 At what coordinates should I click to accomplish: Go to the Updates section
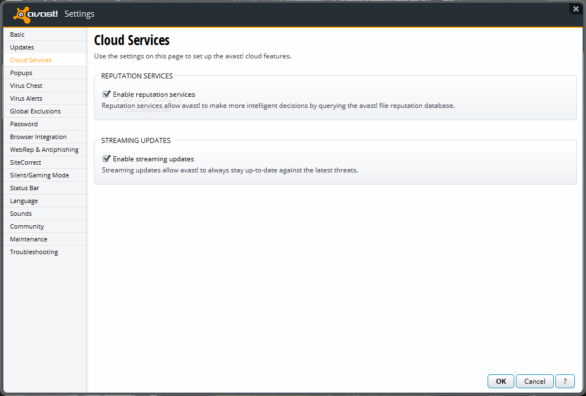45,47
